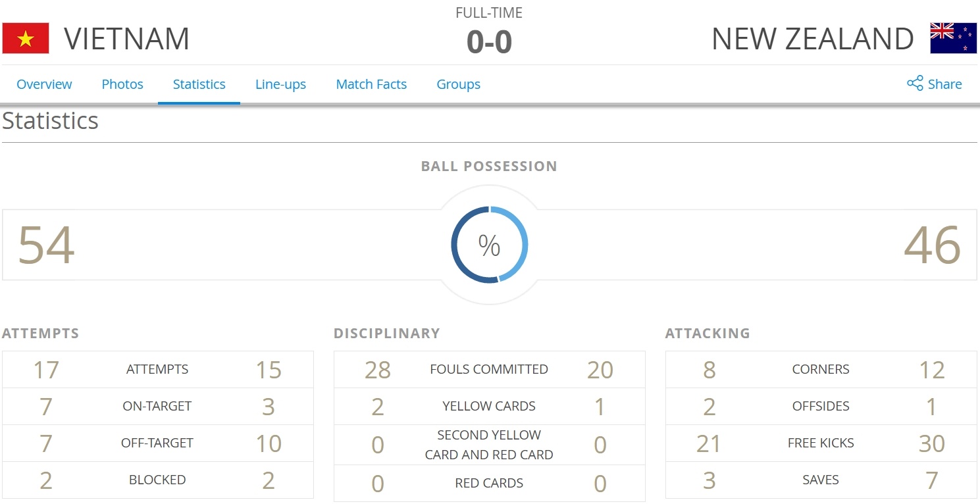
Task: Click the On-Target row label
Action: pos(157,406)
